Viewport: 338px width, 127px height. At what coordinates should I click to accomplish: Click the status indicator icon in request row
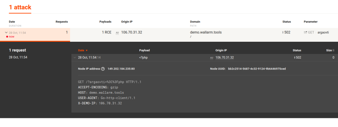(x=294, y=58)
